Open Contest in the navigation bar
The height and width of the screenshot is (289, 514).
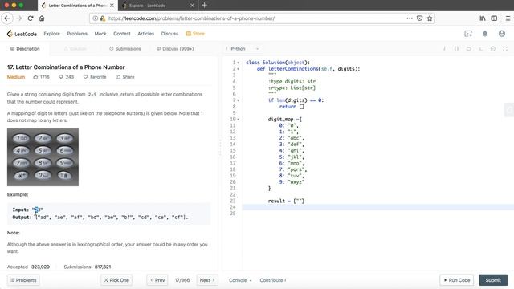tap(121, 34)
